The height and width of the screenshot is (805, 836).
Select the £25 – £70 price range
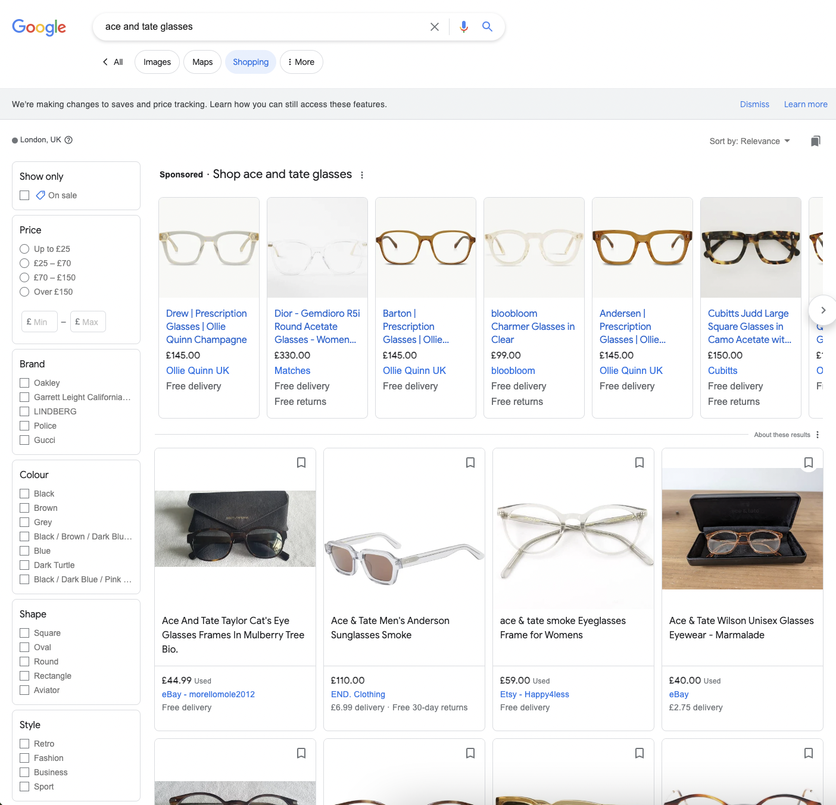(x=24, y=263)
